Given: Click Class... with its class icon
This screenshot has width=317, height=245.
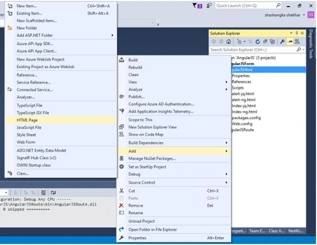Looking at the screenshot, I should [61, 173].
